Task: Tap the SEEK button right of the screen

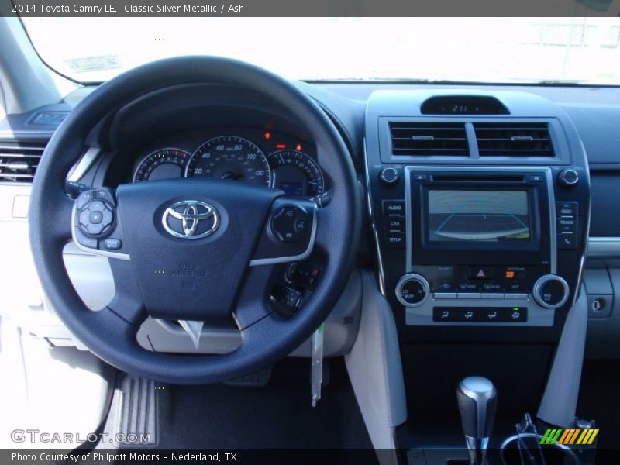Action: tap(567, 209)
